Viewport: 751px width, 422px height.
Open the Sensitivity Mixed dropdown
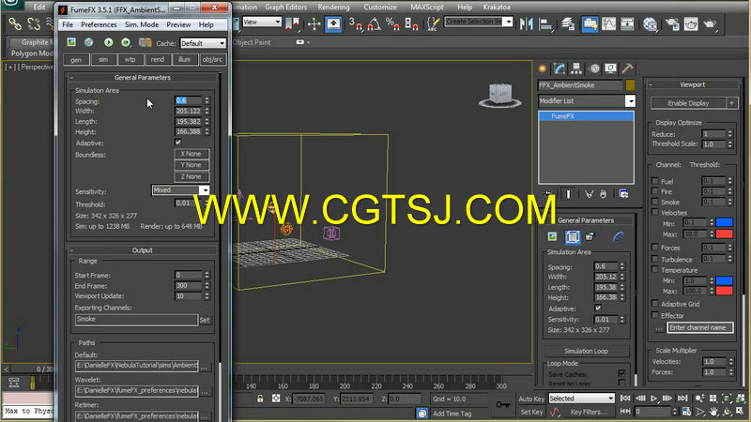pos(180,190)
